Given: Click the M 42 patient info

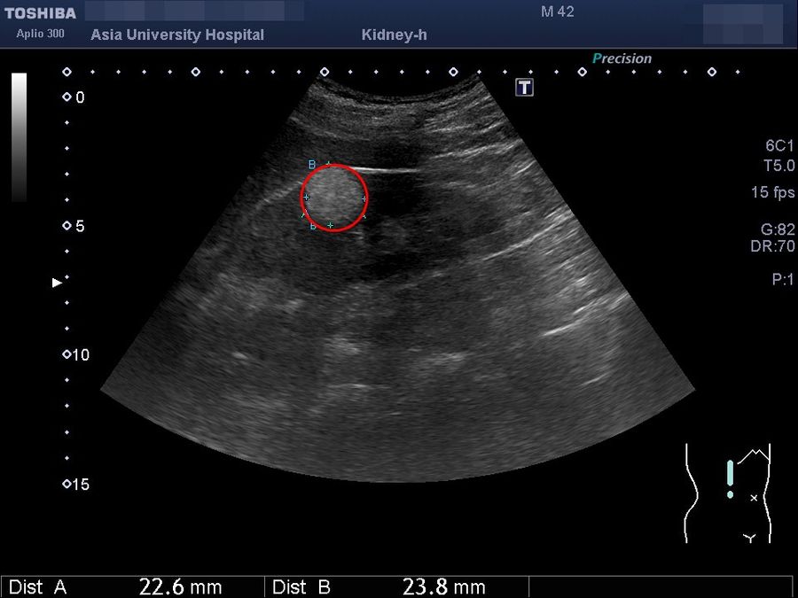Looking at the screenshot, I should point(558,12).
